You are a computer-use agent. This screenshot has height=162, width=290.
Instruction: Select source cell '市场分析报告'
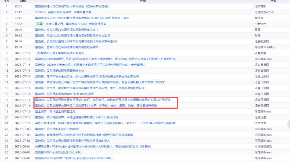pyautogui.click(x=263, y=146)
